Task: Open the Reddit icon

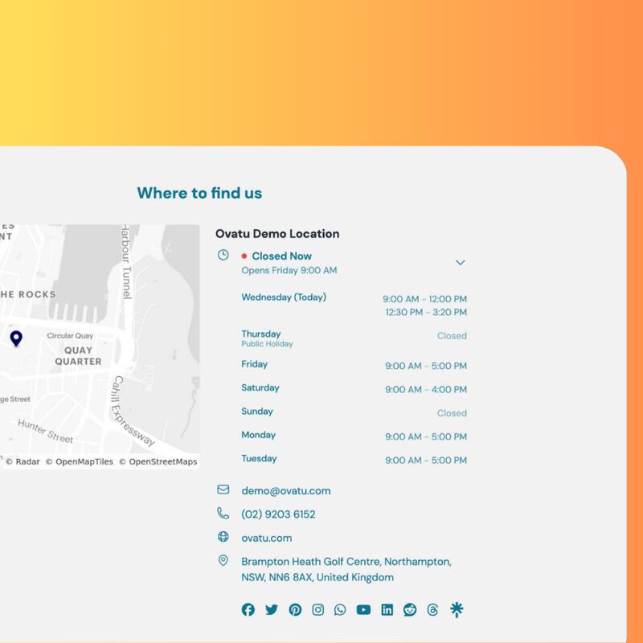Action: tap(410, 609)
